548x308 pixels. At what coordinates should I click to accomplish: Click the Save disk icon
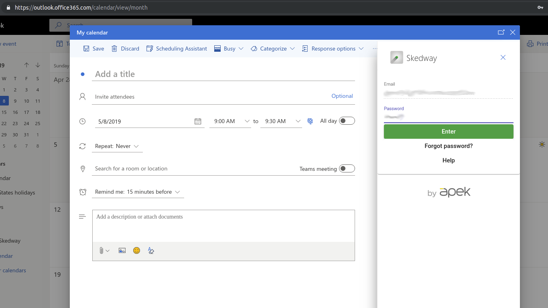[86, 49]
